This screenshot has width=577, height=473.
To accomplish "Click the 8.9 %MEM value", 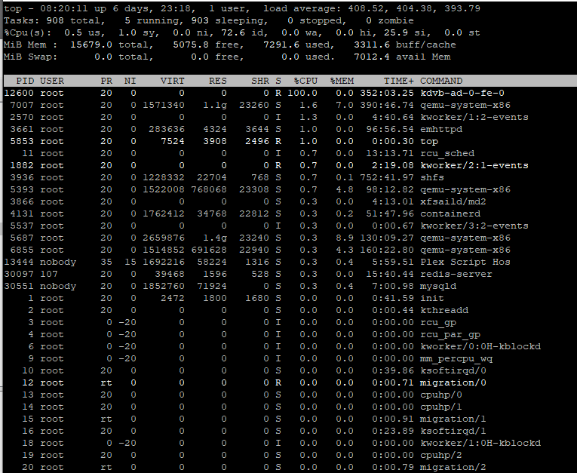I will (345, 238).
